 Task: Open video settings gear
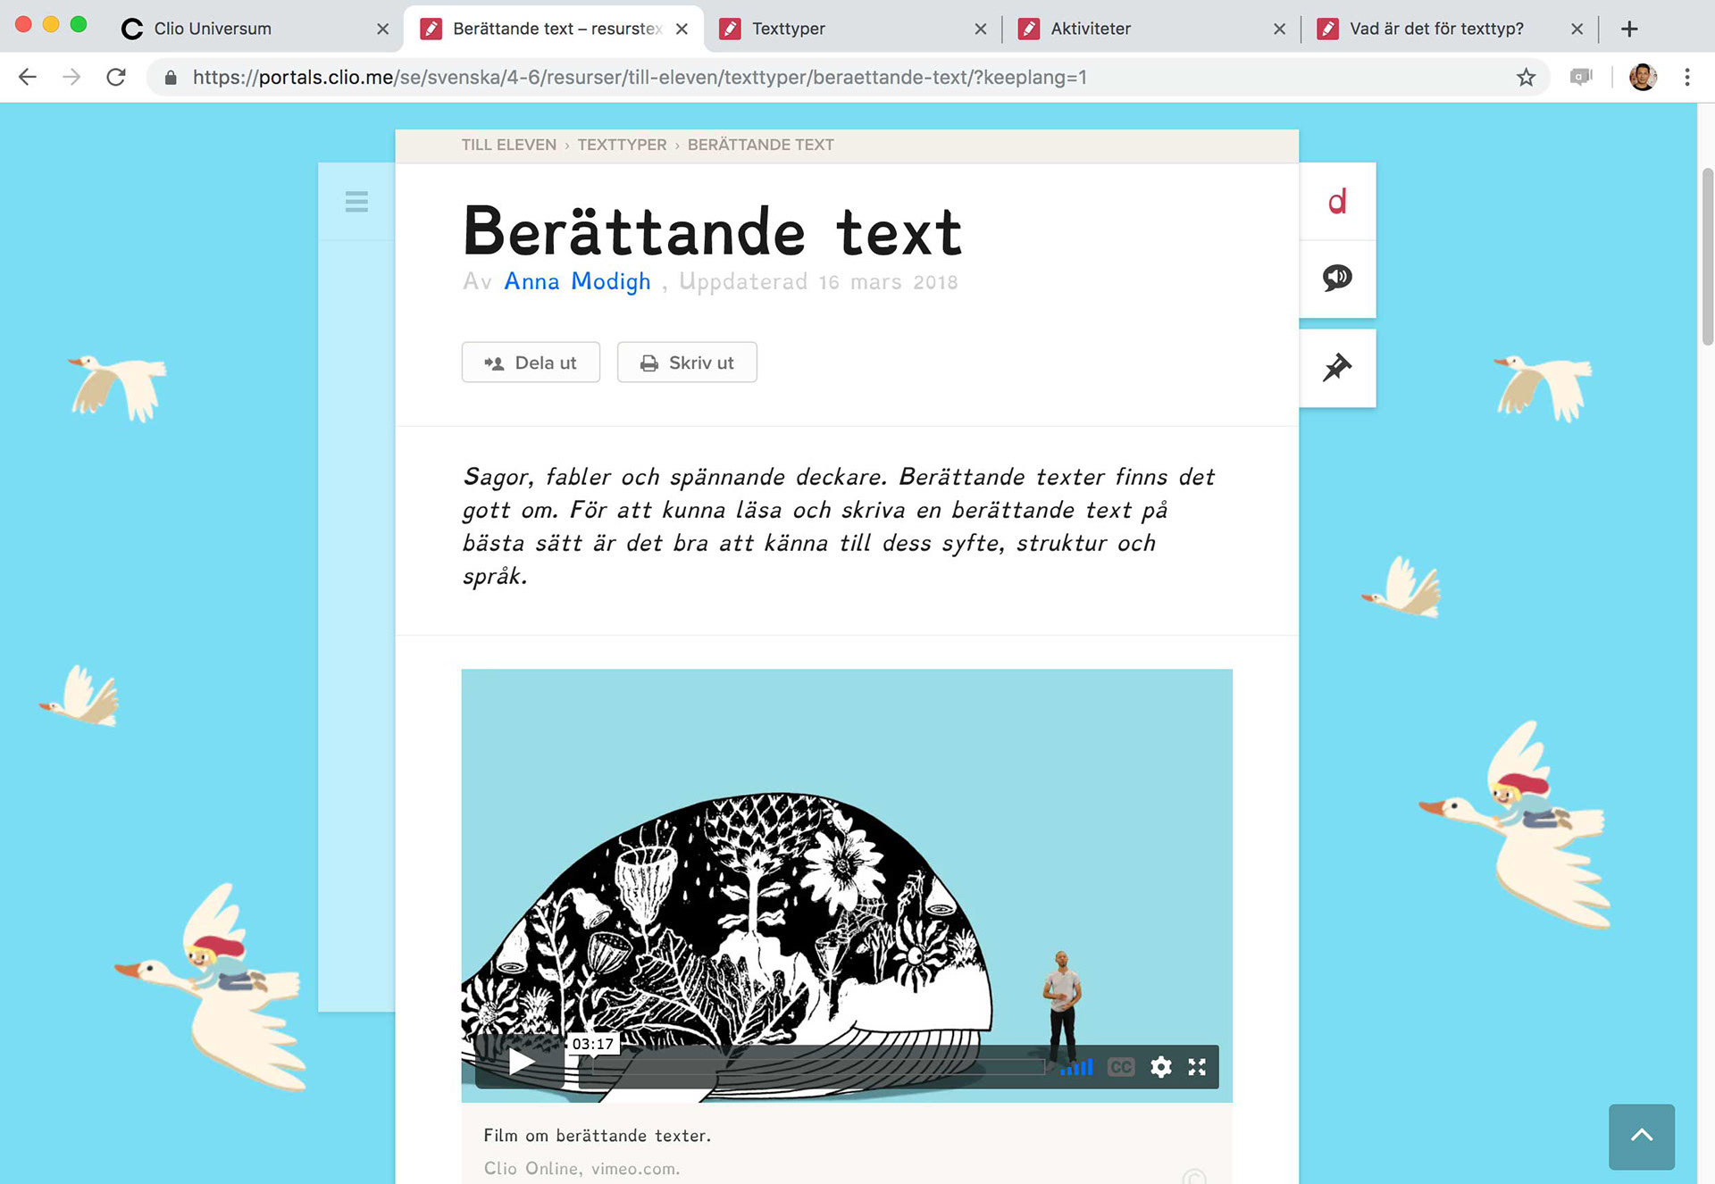tap(1160, 1067)
